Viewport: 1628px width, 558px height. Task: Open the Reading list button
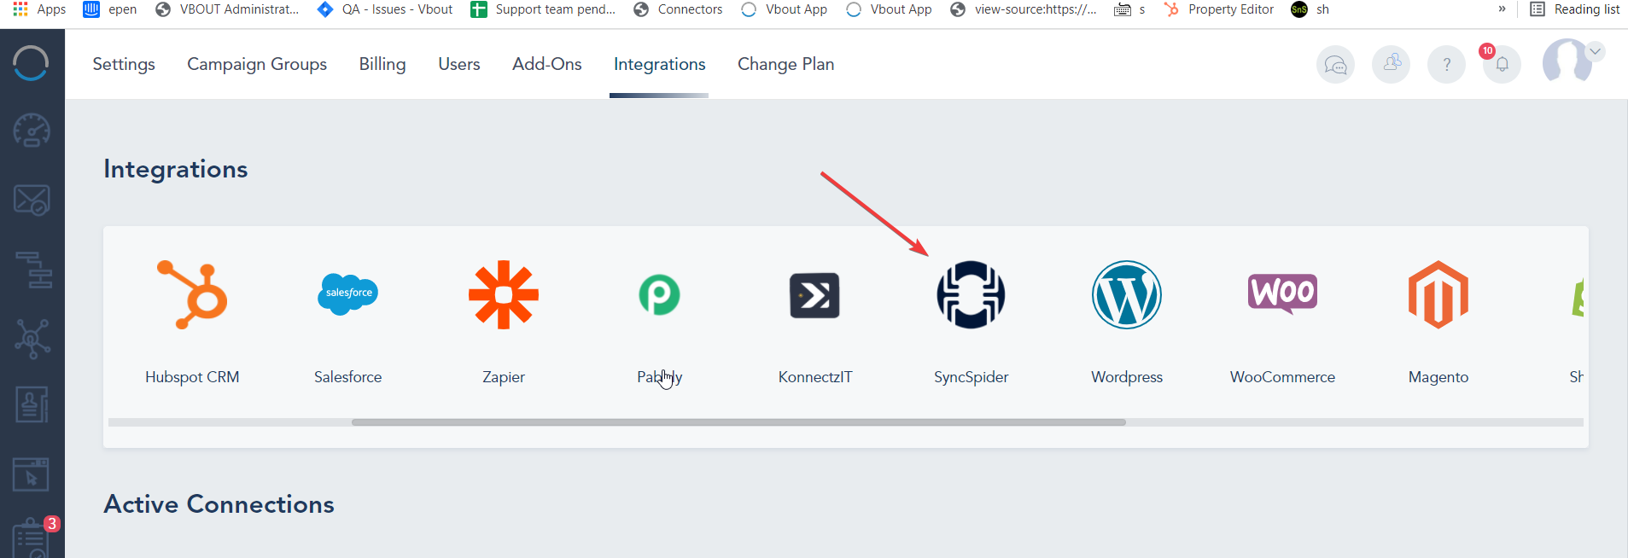[x=1574, y=9]
